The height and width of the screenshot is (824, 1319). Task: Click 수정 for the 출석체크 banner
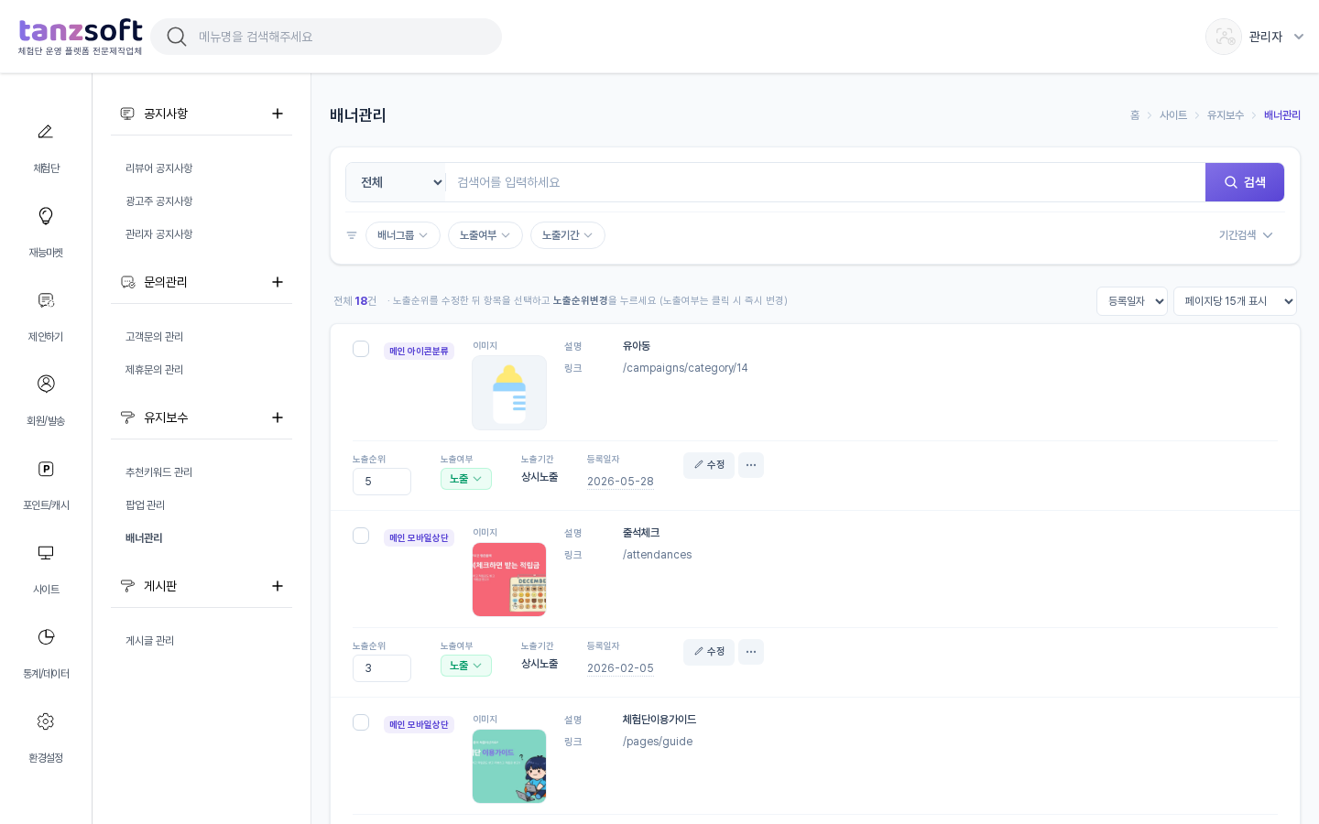click(x=709, y=652)
